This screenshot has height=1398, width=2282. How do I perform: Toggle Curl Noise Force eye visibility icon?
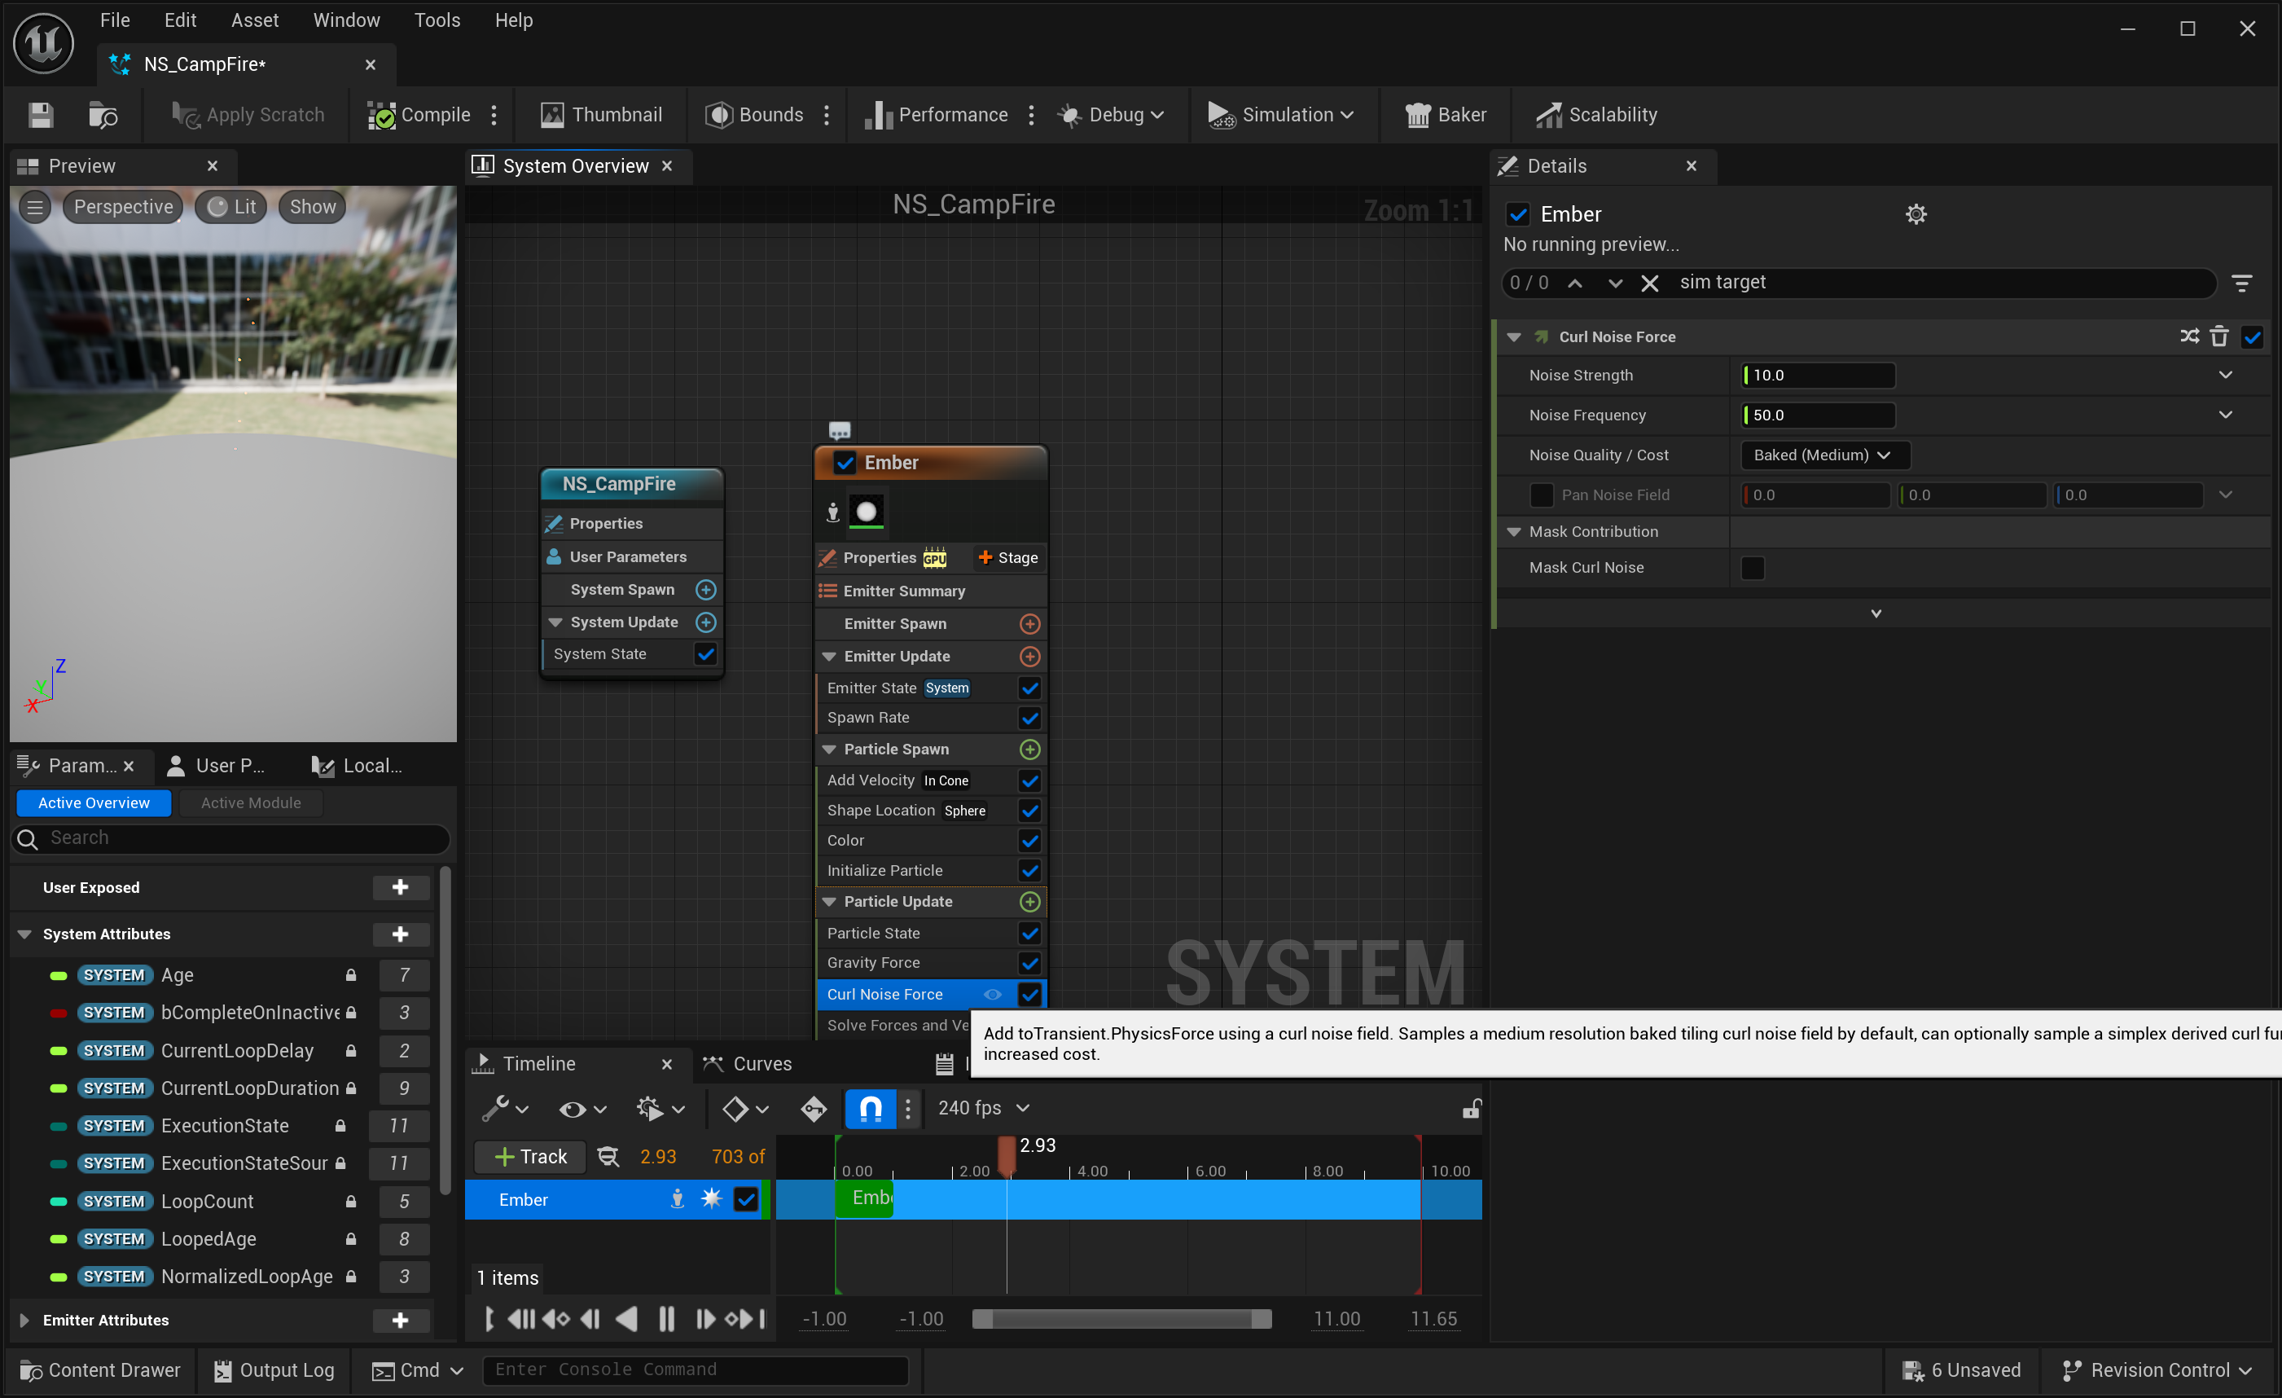(x=992, y=994)
